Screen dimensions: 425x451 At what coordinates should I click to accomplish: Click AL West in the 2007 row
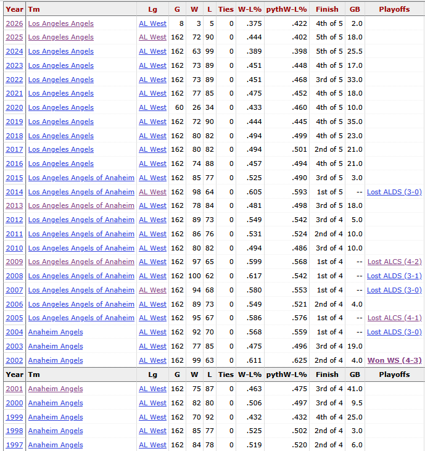point(152,290)
